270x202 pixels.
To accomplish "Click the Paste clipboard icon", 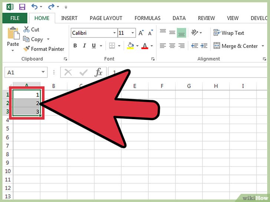I will pos(13,33).
